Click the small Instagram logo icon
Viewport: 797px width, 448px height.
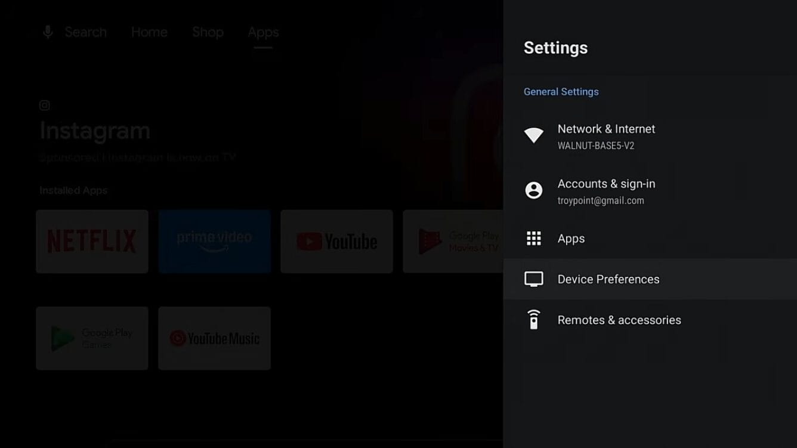click(x=44, y=106)
